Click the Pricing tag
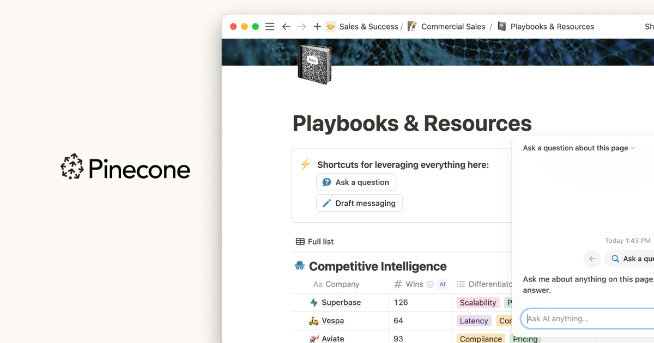The image size is (654, 343). pos(525,339)
